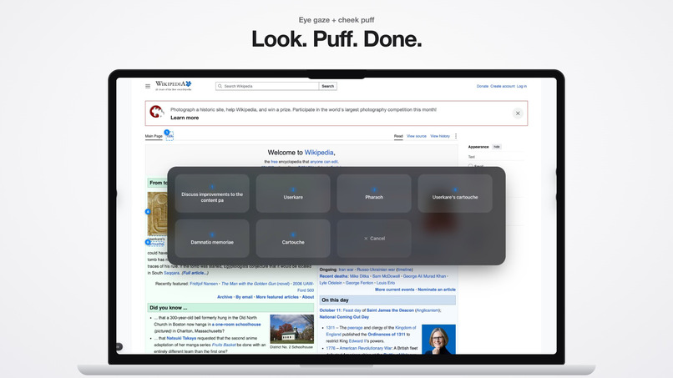Viewport: 673px width, 378px height.
Task: Click the Log in link
Action: click(x=522, y=86)
